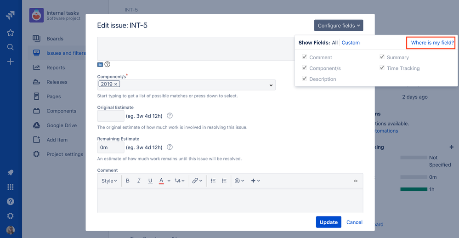This screenshot has height=238, width=459.
Task: Insert numbered list in the comment
Action: [224, 181]
